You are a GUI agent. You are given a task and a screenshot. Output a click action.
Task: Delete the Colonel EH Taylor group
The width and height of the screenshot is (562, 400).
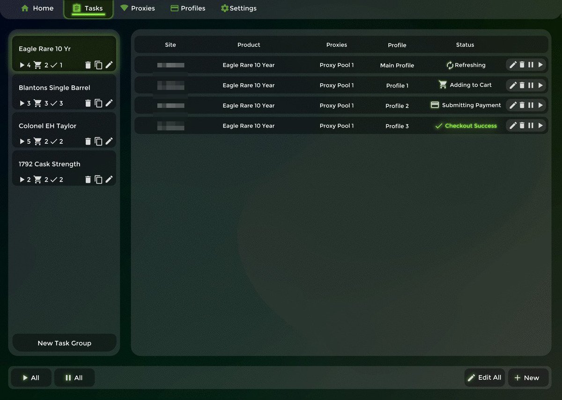click(88, 141)
